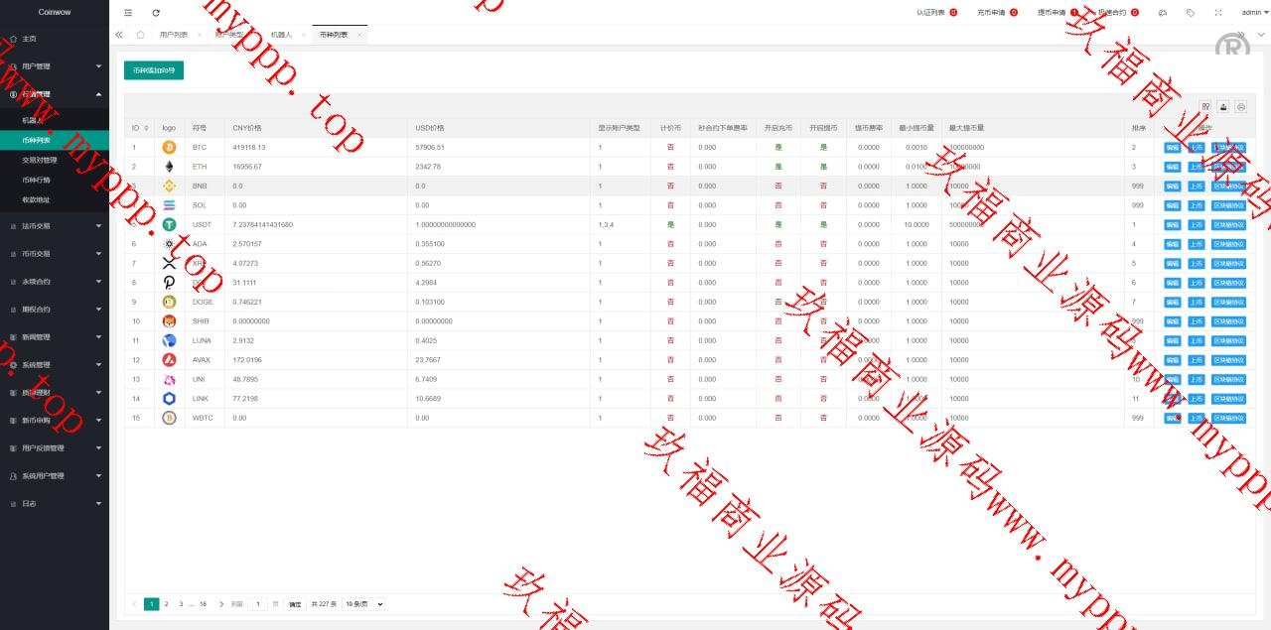1271x630 pixels.
Task: Select 交易对管理 in the sidebar
Action: [x=40, y=160]
